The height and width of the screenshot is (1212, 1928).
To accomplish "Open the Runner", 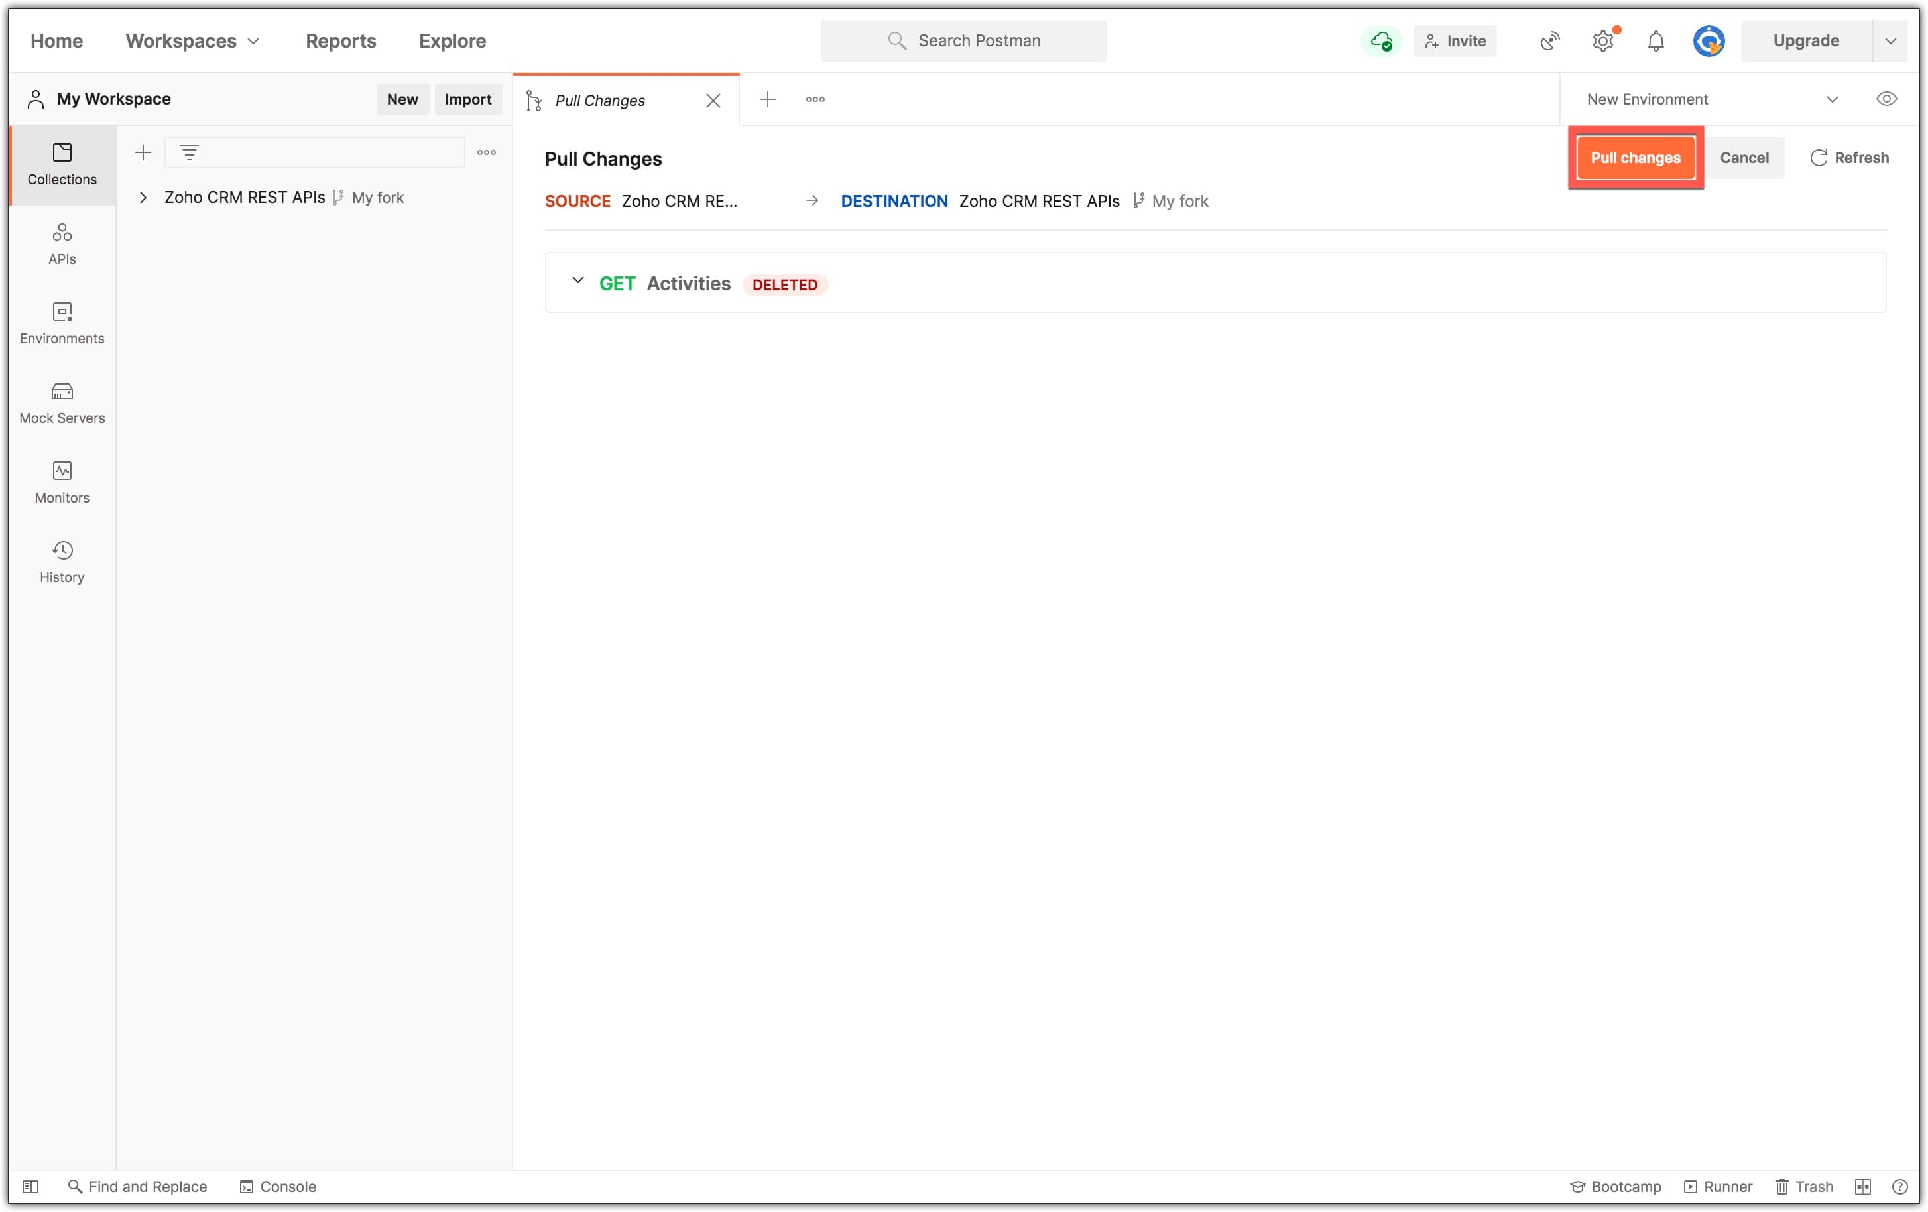I will point(1718,1186).
